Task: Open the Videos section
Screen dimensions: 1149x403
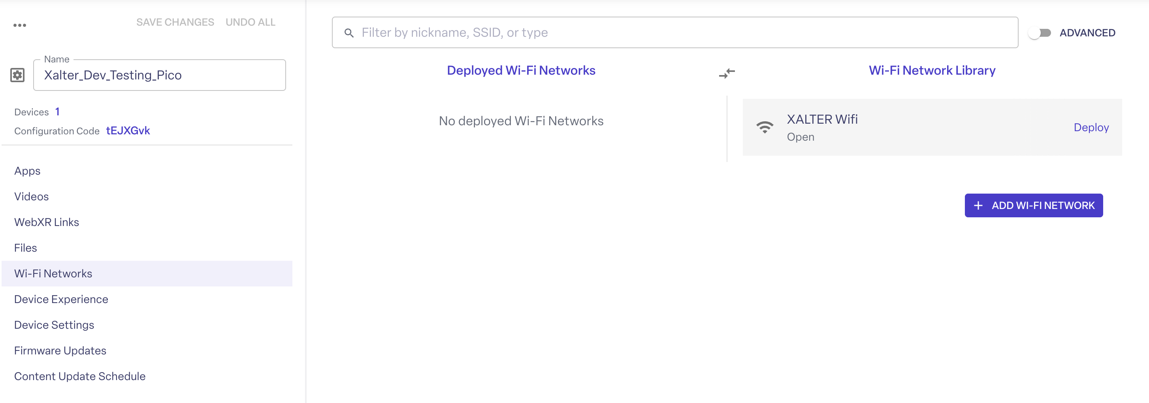Action: [147, 197]
